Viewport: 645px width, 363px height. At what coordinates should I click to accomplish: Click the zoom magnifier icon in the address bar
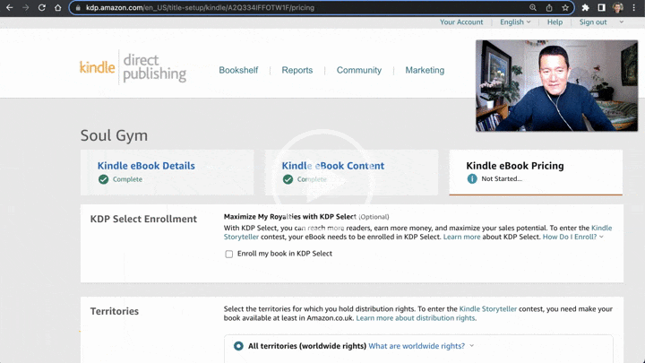point(533,7)
